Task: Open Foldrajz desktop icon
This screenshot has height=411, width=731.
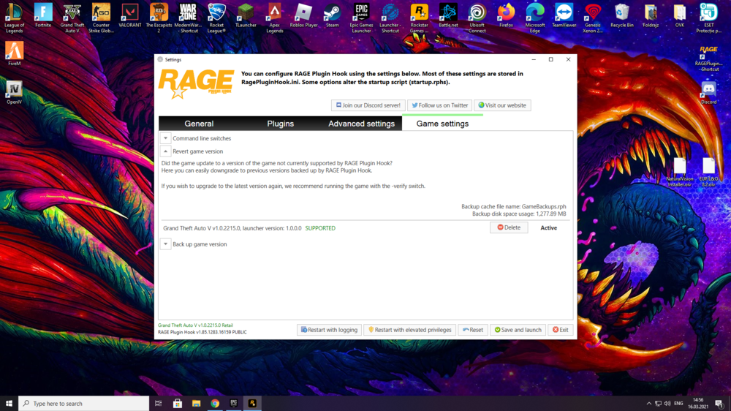Action: tap(651, 16)
